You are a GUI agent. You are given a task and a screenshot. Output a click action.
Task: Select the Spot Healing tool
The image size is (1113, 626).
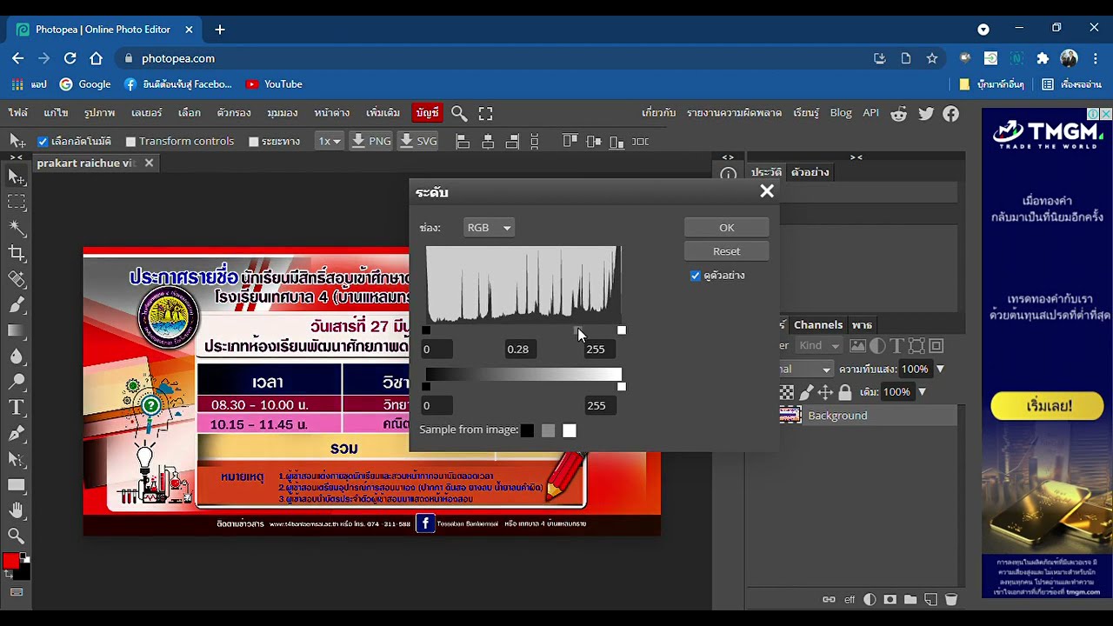pyautogui.click(x=17, y=279)
